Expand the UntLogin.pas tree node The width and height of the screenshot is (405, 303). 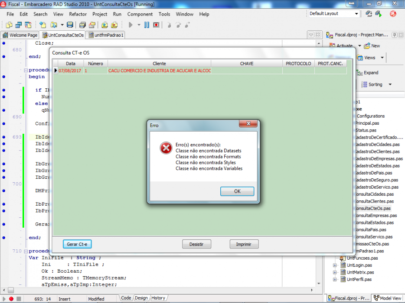click(x=335, y=265)
